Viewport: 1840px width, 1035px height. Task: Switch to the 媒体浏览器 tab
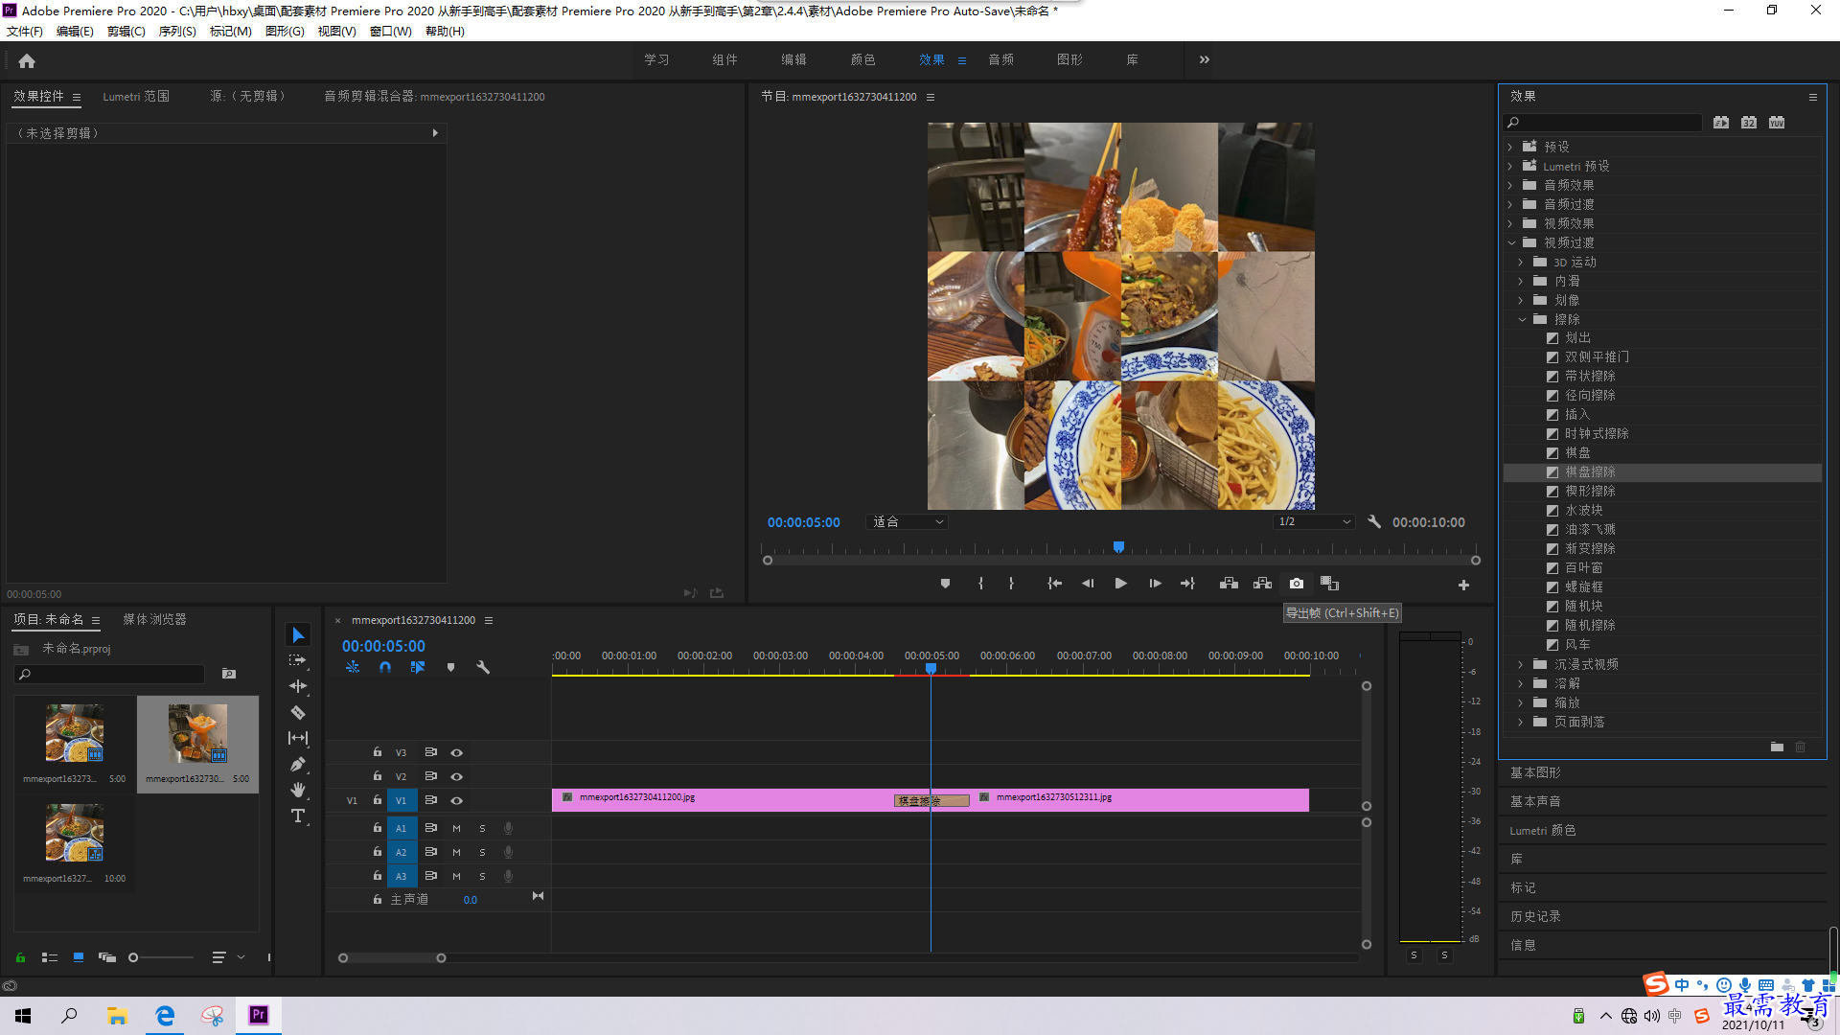(x=154, y=620)
